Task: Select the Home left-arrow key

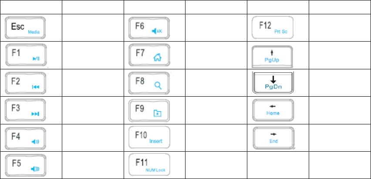Action: 273,110
